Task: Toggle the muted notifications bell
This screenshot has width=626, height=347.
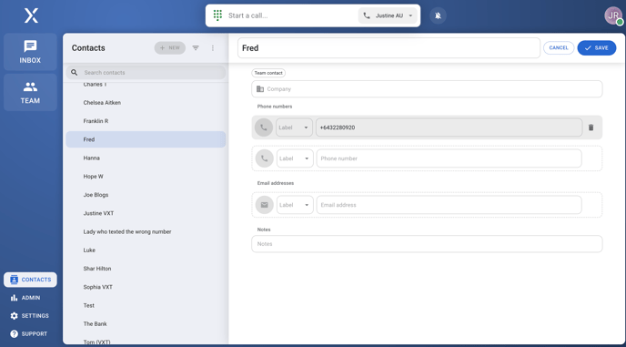Action: pyautogui.click(x=438, y=15)
